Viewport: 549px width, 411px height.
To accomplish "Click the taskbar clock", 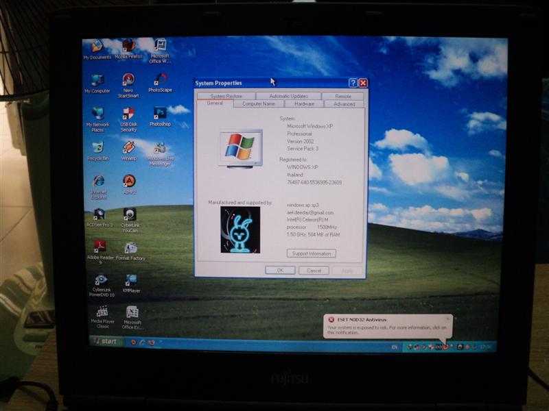I will [x=486, y=347].
